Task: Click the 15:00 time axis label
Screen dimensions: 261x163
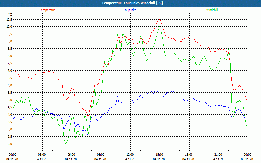Action: (x=160, y=155)
